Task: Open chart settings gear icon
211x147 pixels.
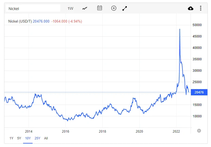Action: [x=199, y=131]
